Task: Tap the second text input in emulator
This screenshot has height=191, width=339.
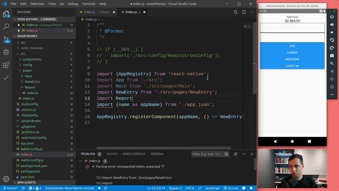Action: [x=292, y=38]
